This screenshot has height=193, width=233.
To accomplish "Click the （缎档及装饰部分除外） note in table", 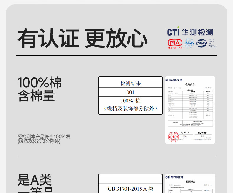I will [130, 109].
